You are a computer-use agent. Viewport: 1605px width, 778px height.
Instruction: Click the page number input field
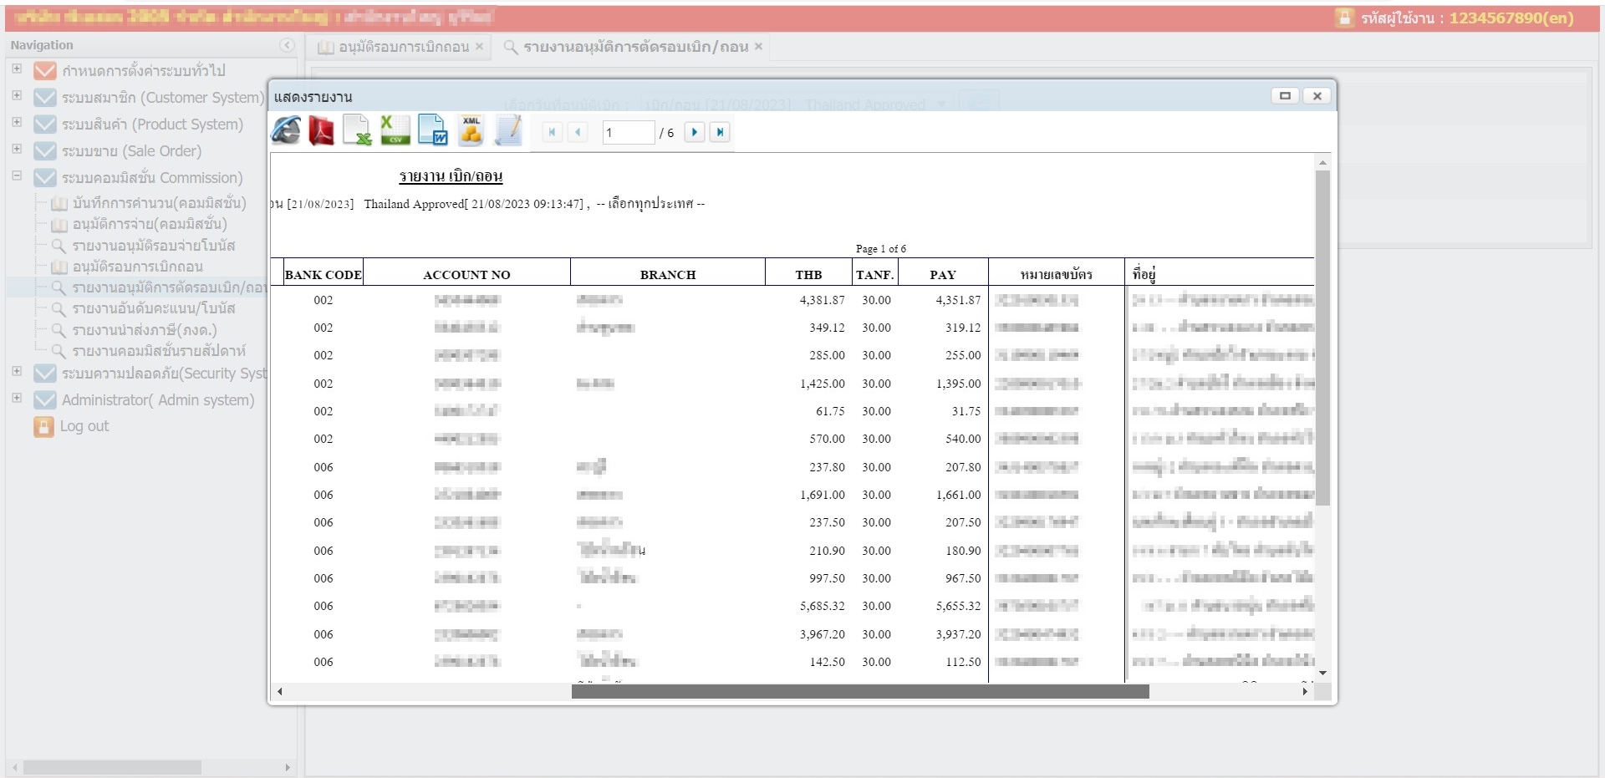coord(628,133)
